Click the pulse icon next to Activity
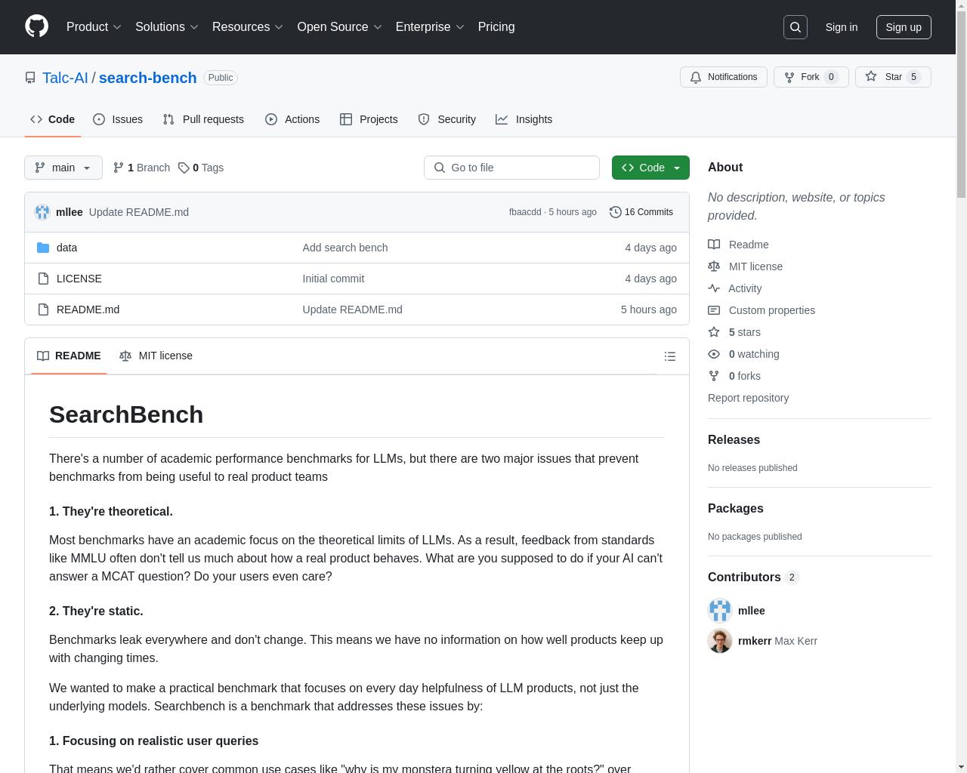 click(x=714, y=288)
